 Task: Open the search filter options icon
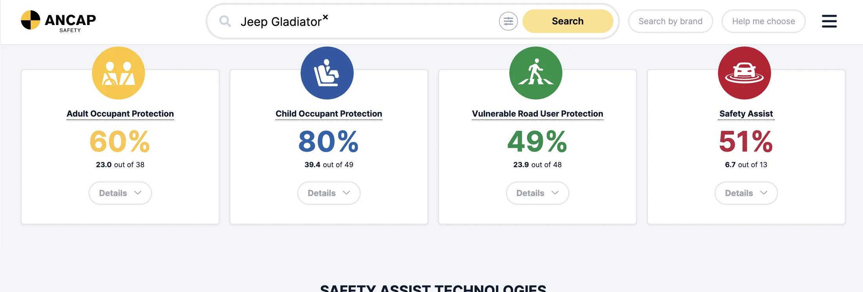508,21
